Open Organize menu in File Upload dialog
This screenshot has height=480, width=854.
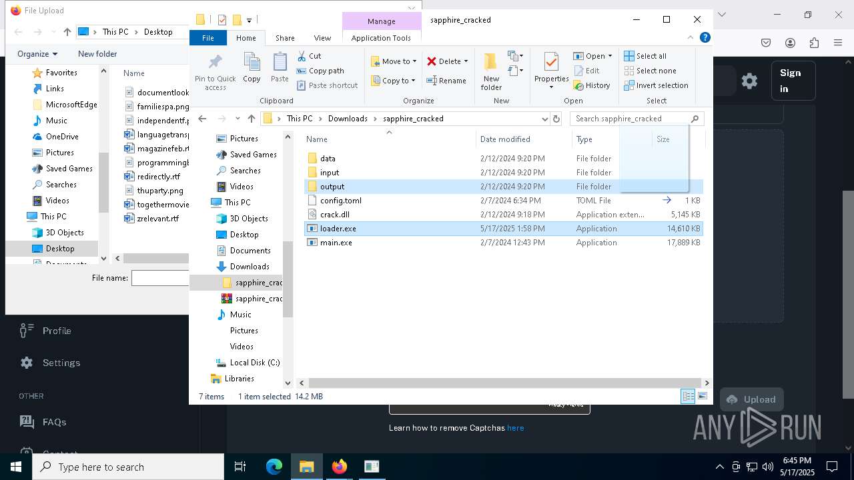tap(37, 54)
